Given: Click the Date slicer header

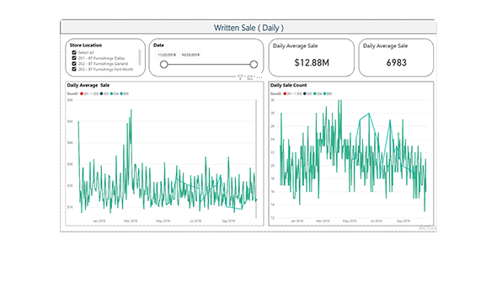Looking at the screenshot, I should tap(158, 45).
